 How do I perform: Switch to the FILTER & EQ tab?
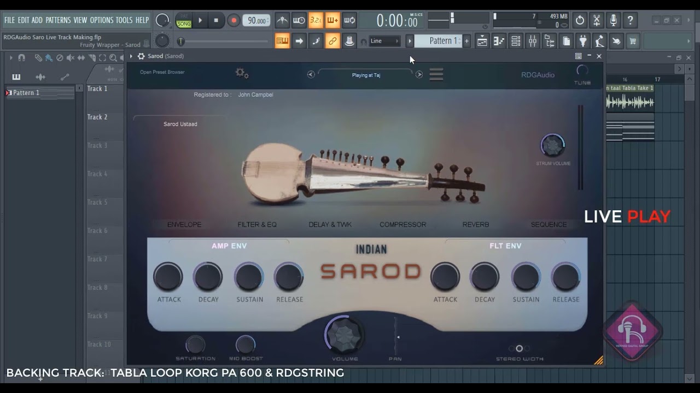coord(257,224)
